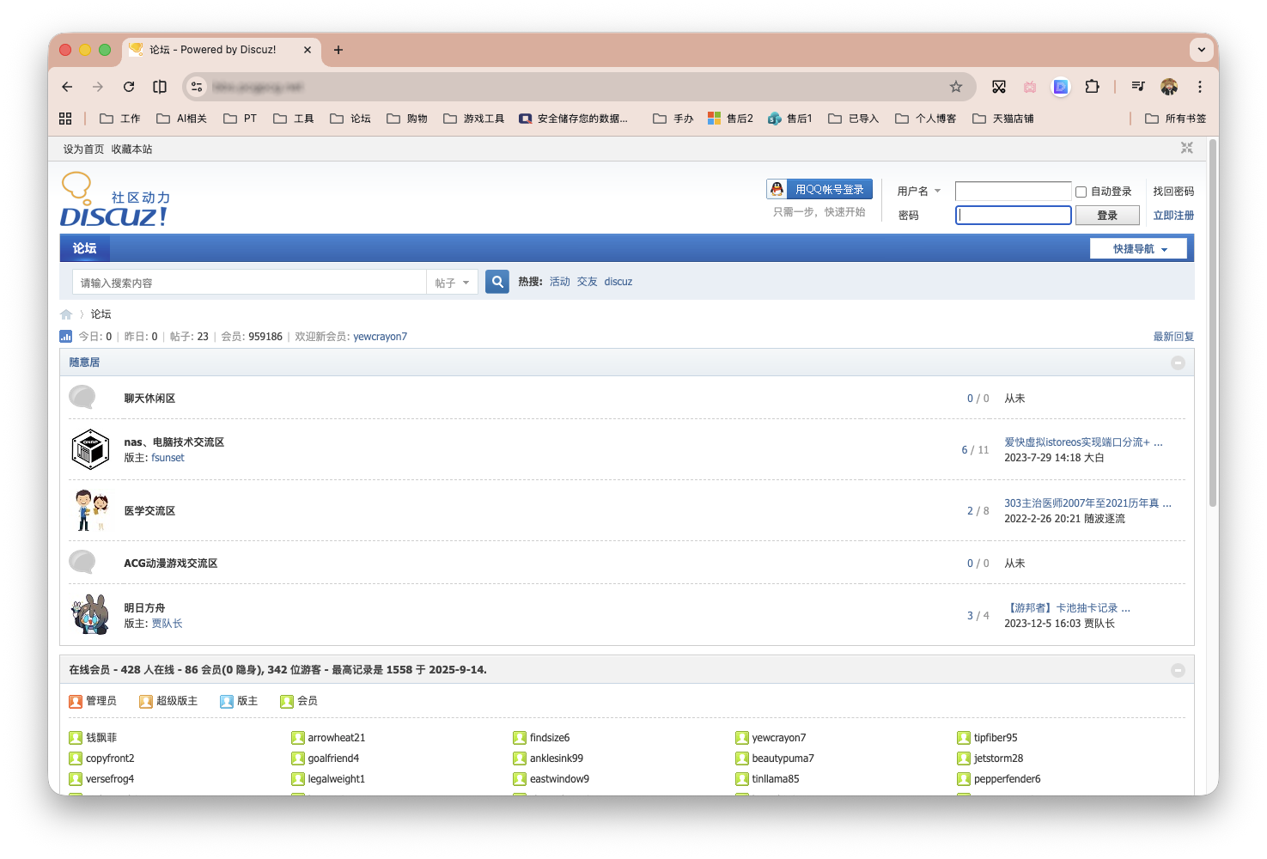The width and height of the screenshot is (1267, 859).
Task: Click the 明日方舟 forum avatar icon
Action: pyautogui.click(x=90, y=615)
